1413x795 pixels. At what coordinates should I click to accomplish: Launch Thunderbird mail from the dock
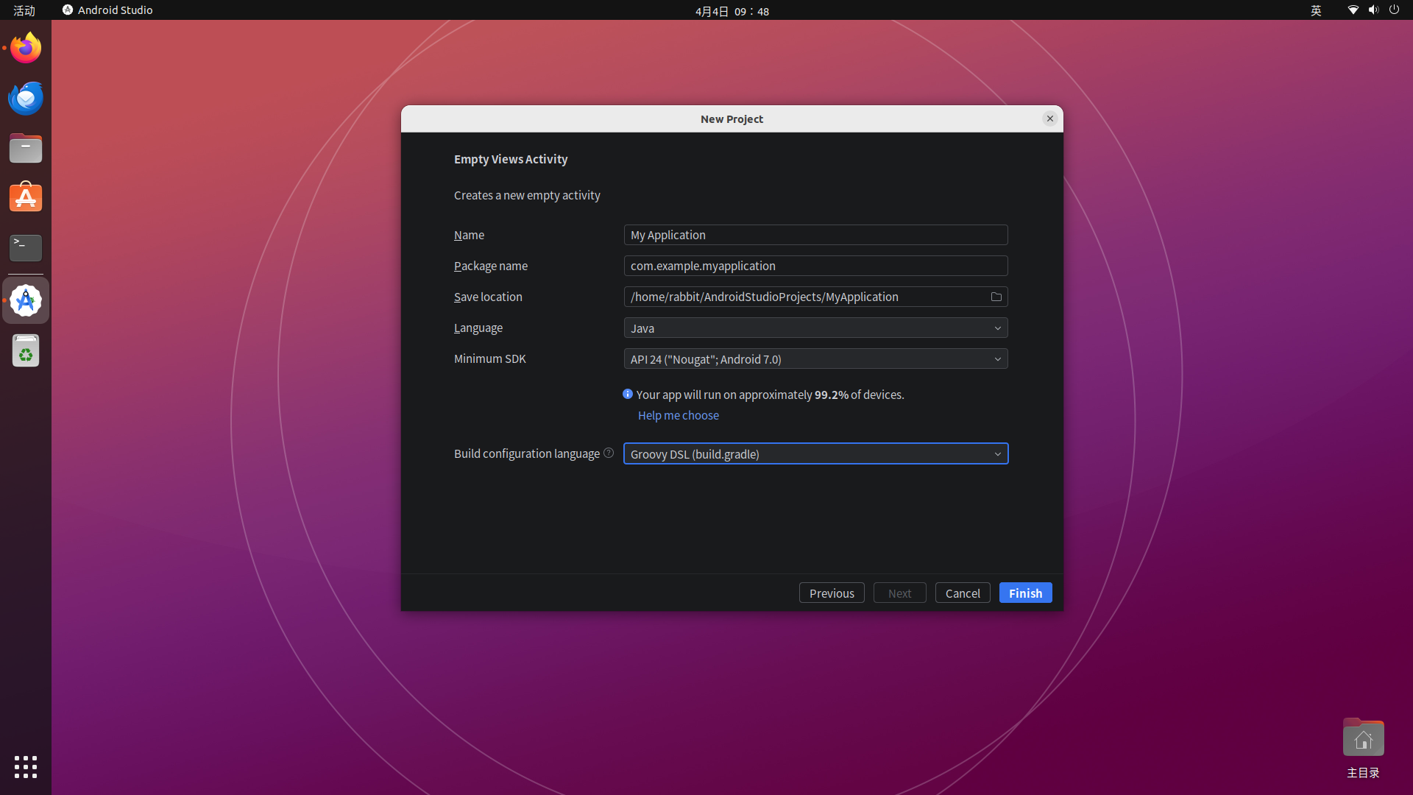(26, 98)
